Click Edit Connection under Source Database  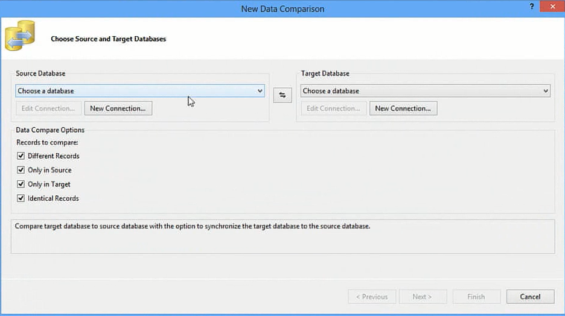(48, 109)
